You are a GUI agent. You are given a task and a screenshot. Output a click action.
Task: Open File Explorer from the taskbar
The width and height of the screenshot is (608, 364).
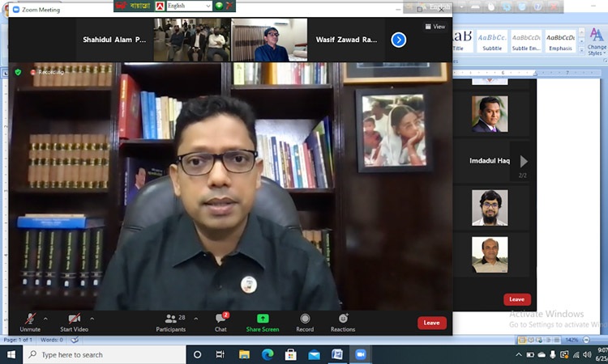click(x=244, y=354)
